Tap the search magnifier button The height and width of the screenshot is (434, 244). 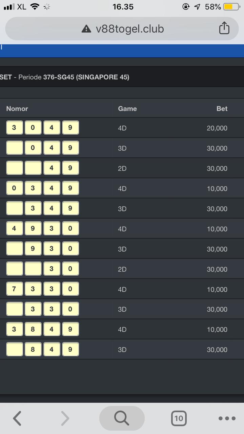122,418
